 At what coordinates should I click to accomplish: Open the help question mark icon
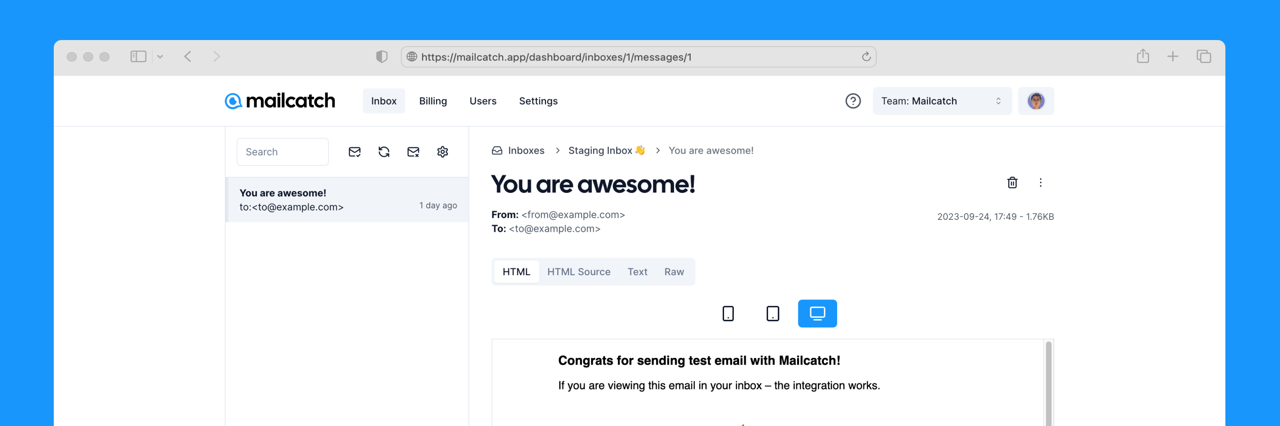click(852, 101)
